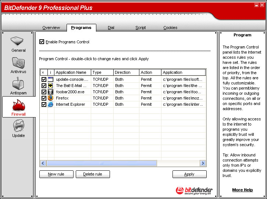Click the Firefox browser icon
The width and height of the screenshot is (267, 199).
51,98
